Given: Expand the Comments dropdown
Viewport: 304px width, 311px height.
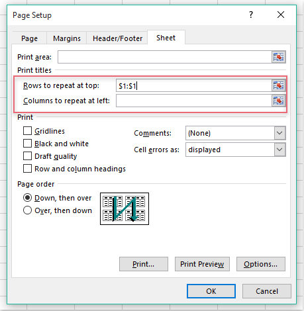Looking at the screenshot, I should 279,133.
